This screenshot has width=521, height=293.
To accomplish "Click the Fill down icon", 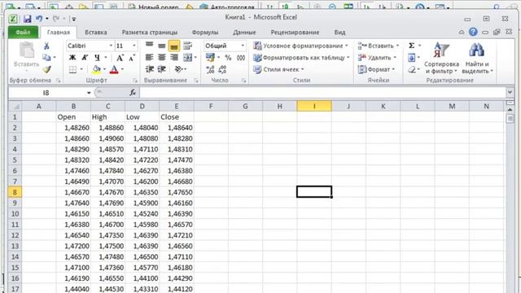I will pyautogui.click(x=411, y=58).
